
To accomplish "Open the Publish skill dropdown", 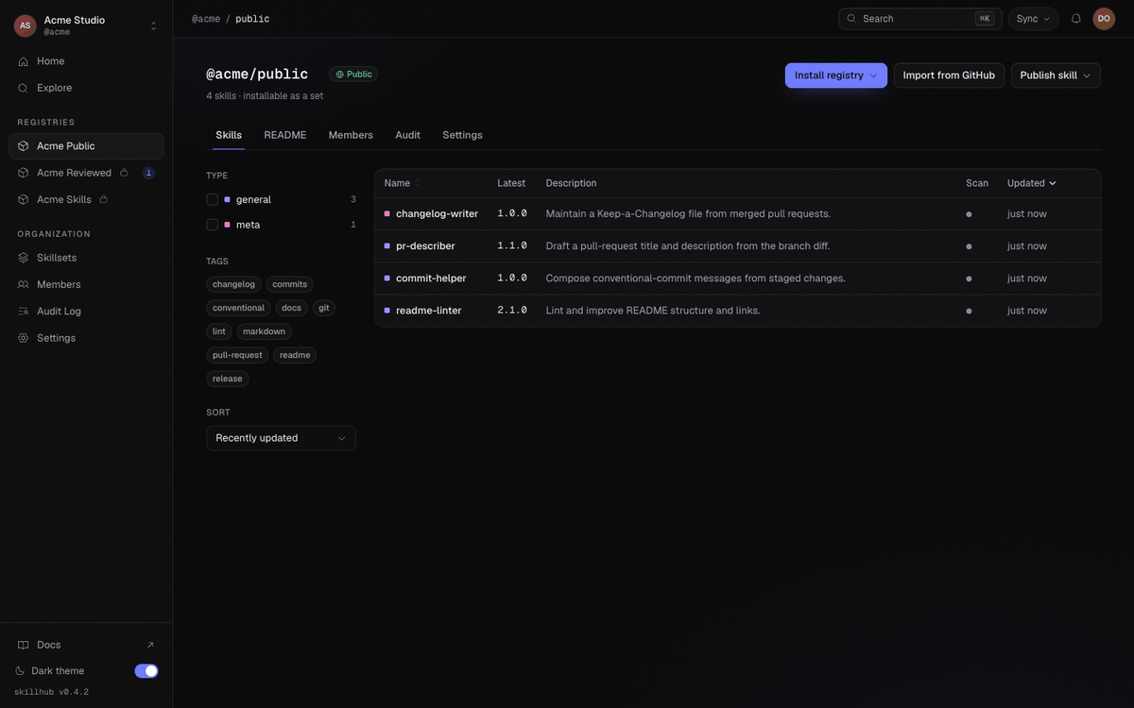I will click(x=1056, y=76).
